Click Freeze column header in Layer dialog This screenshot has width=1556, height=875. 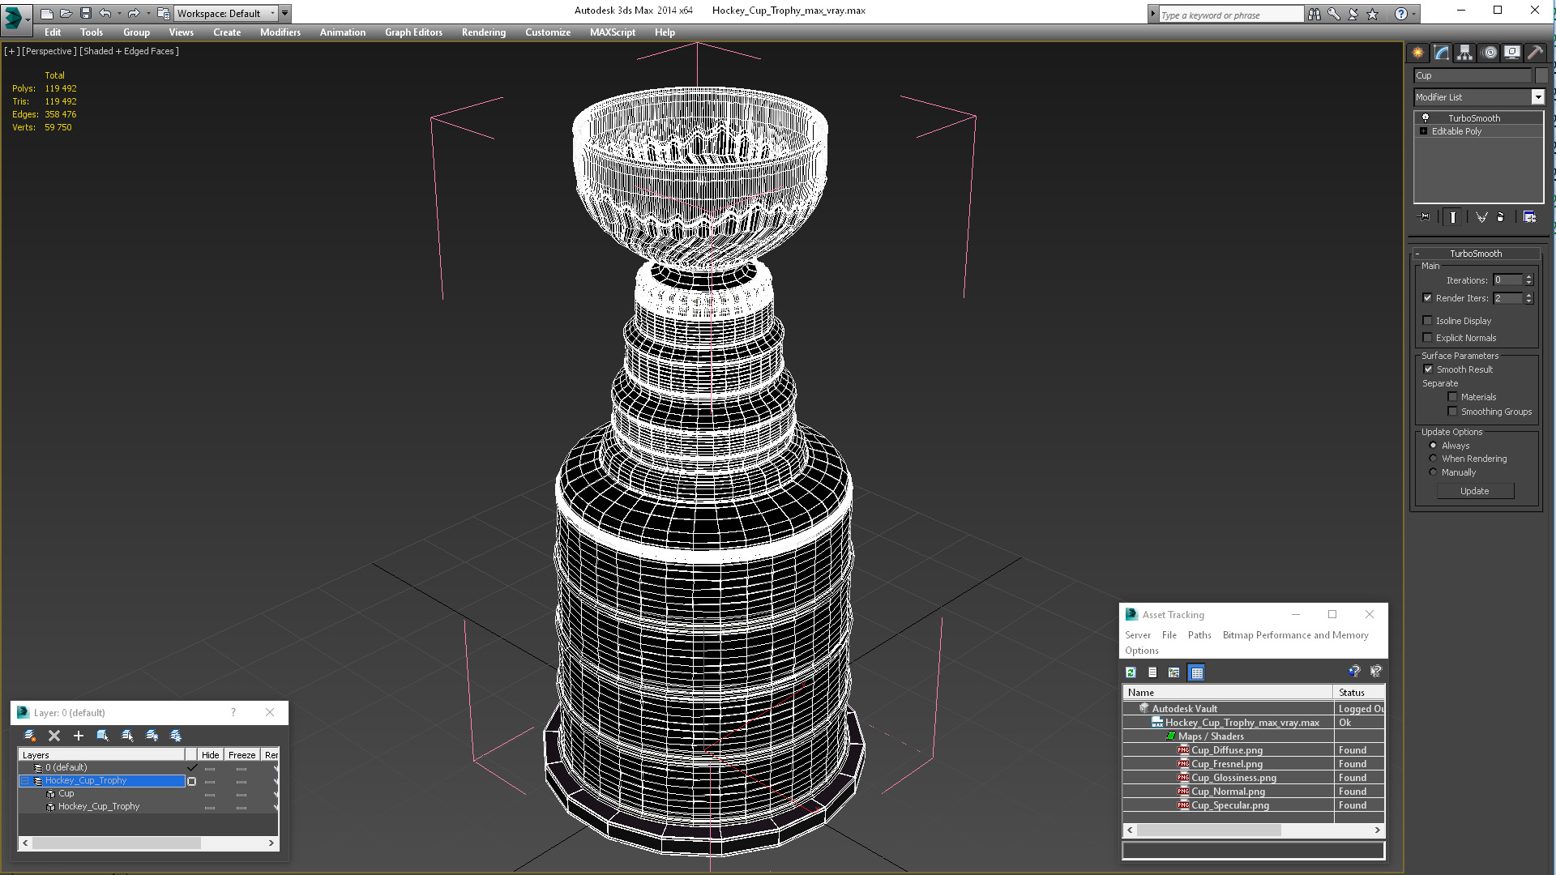[x=242, y=754]
